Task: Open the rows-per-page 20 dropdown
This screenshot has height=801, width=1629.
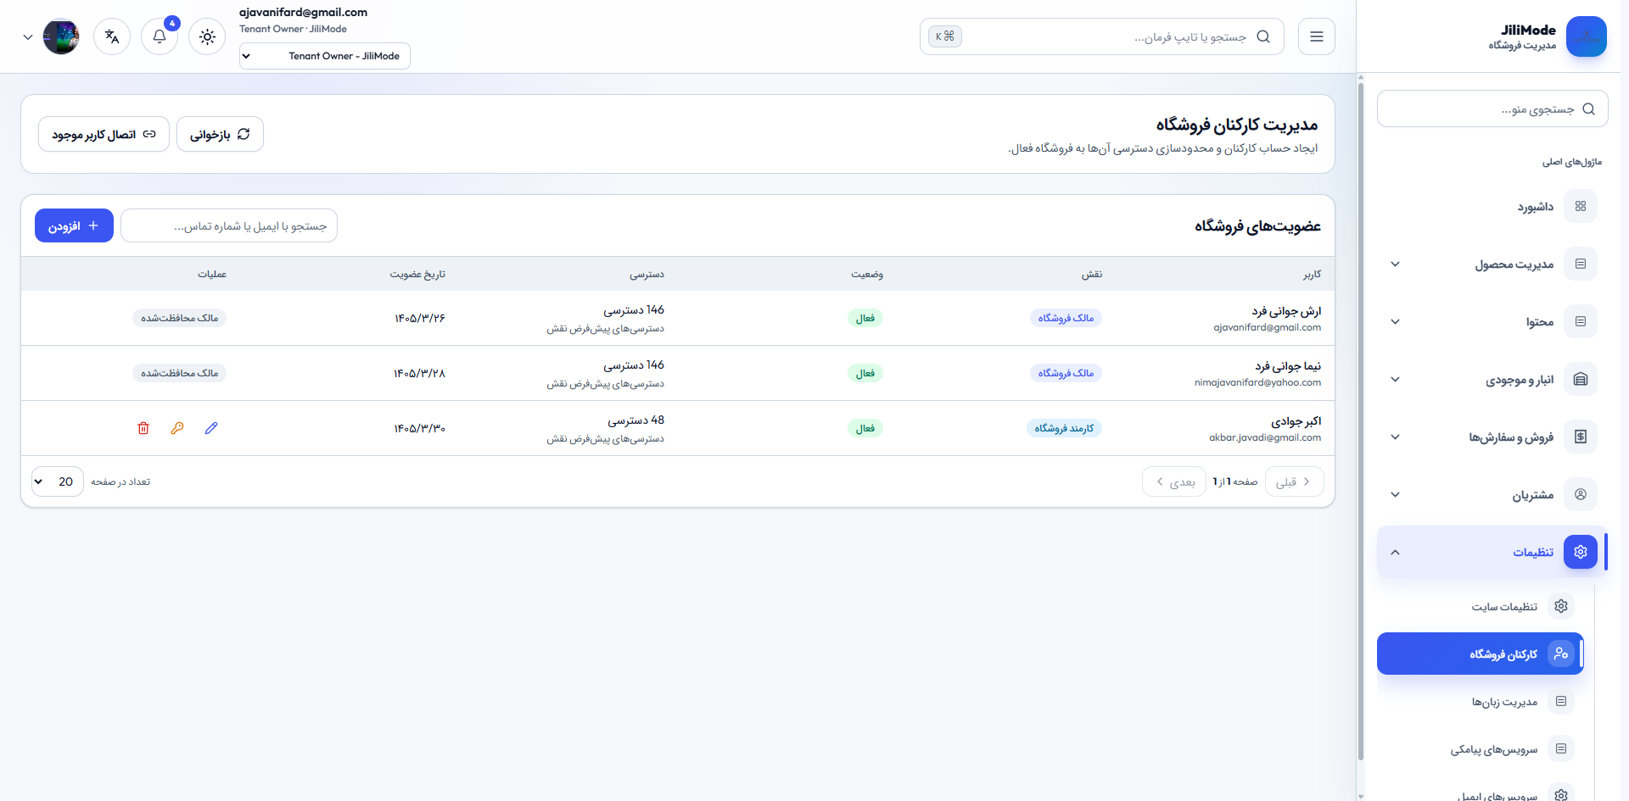Action: click(x=58, y=481)
